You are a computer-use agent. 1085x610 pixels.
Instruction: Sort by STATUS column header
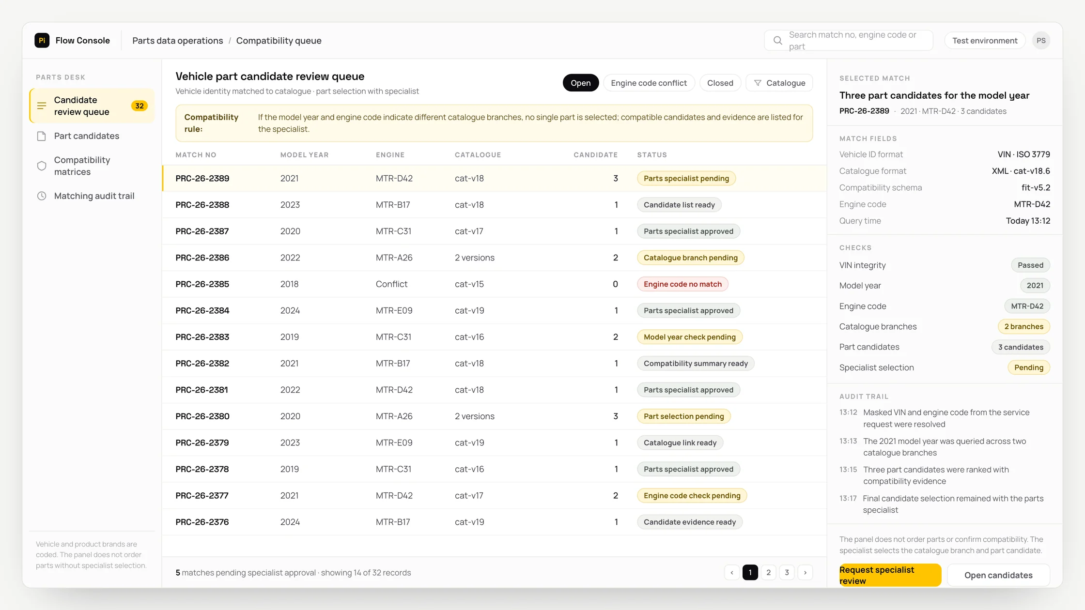coord(651,155)
